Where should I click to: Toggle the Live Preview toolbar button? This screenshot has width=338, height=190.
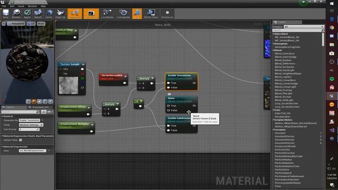click(x=91, y=14)
